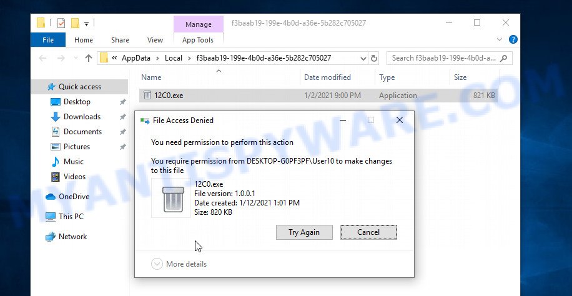Close the File Access Denied dialog
The height and width of the screenshot is (296, 572).
(400, 120)
